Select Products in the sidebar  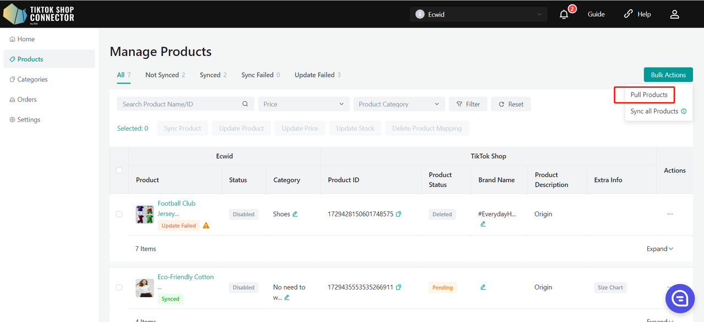(x=49, y=59)
